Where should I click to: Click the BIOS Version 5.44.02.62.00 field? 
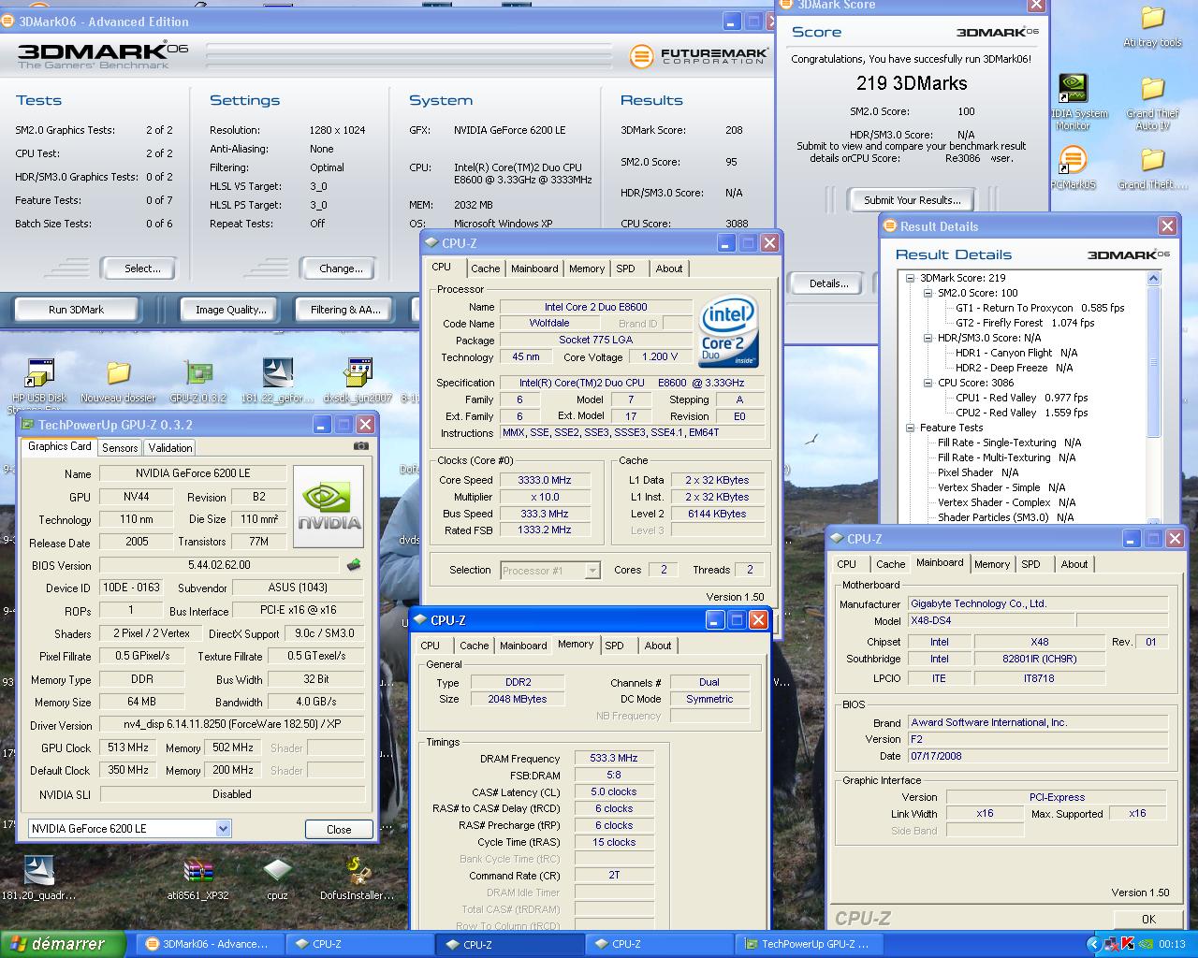pyautogui.click(x=219, y=565)
